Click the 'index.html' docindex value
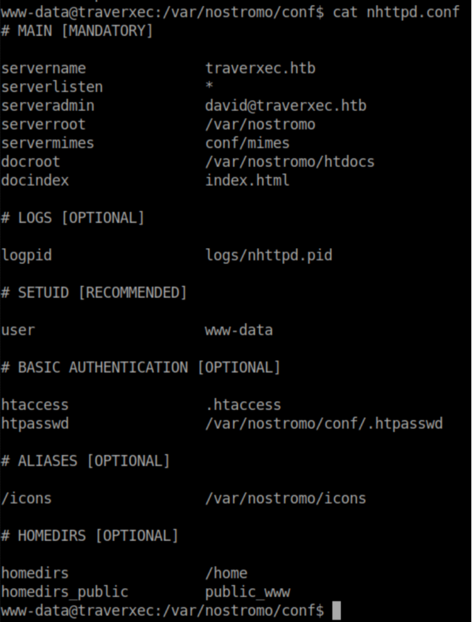Screen dimensions: 472x622 click(247, 181)
